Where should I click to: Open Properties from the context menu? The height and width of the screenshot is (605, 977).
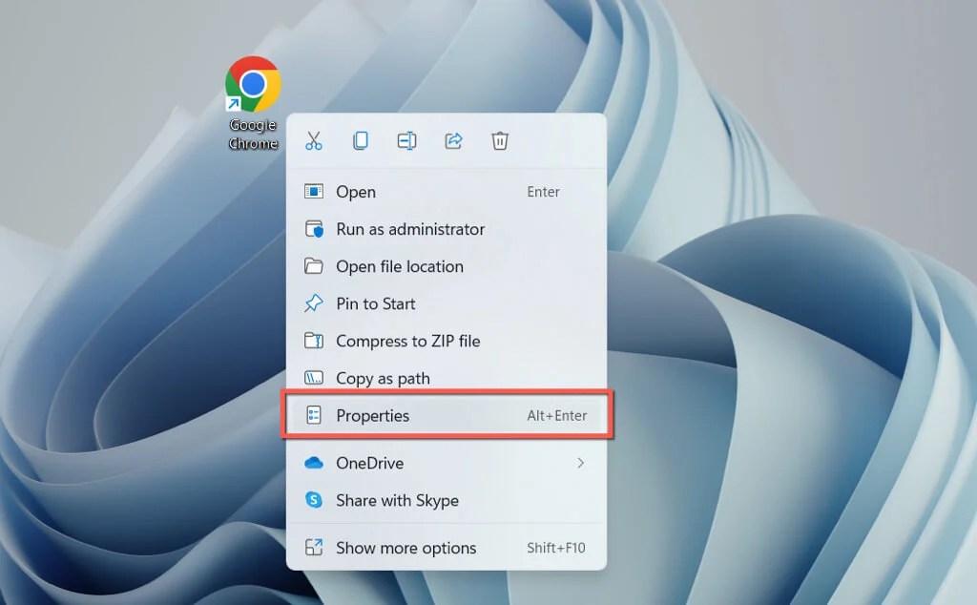pyautogui.click(x=447, y=416)
